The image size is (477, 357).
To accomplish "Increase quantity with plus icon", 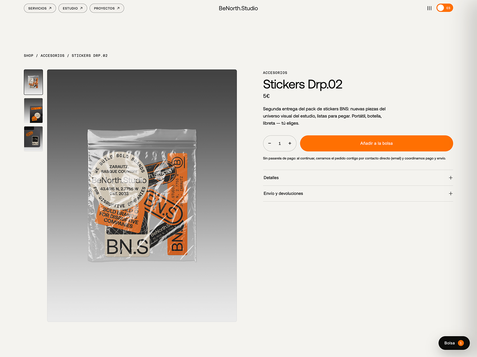I will pos(290,143).
